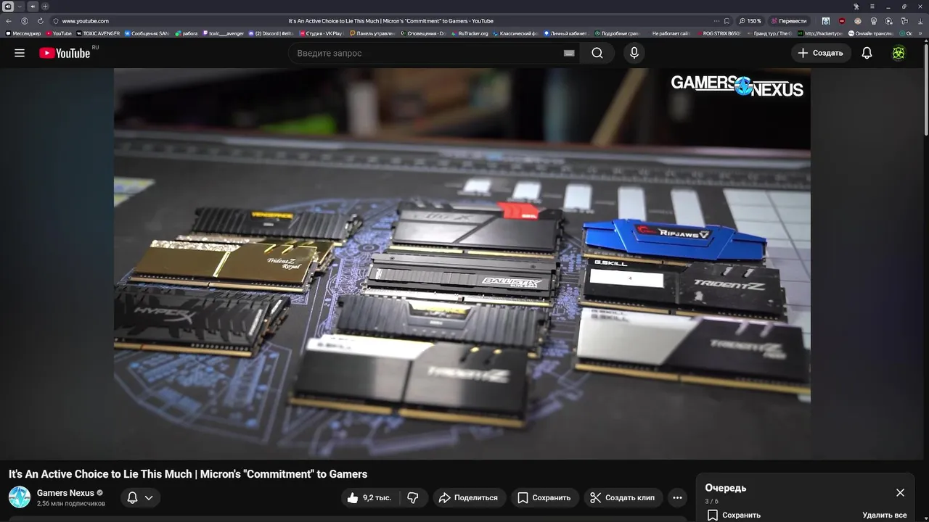This screenshot has width=929, height=522.
Task: Like the video (9,2 тыс.)
Action: click(x=371, y=497)
